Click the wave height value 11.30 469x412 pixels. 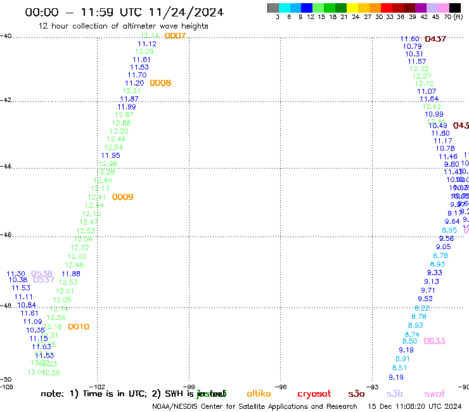[x=16, y=274]
